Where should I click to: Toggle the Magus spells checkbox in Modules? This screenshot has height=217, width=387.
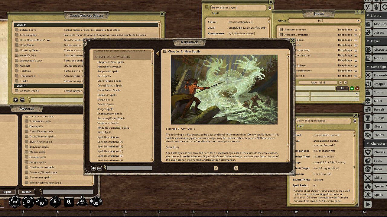(27, 152)
